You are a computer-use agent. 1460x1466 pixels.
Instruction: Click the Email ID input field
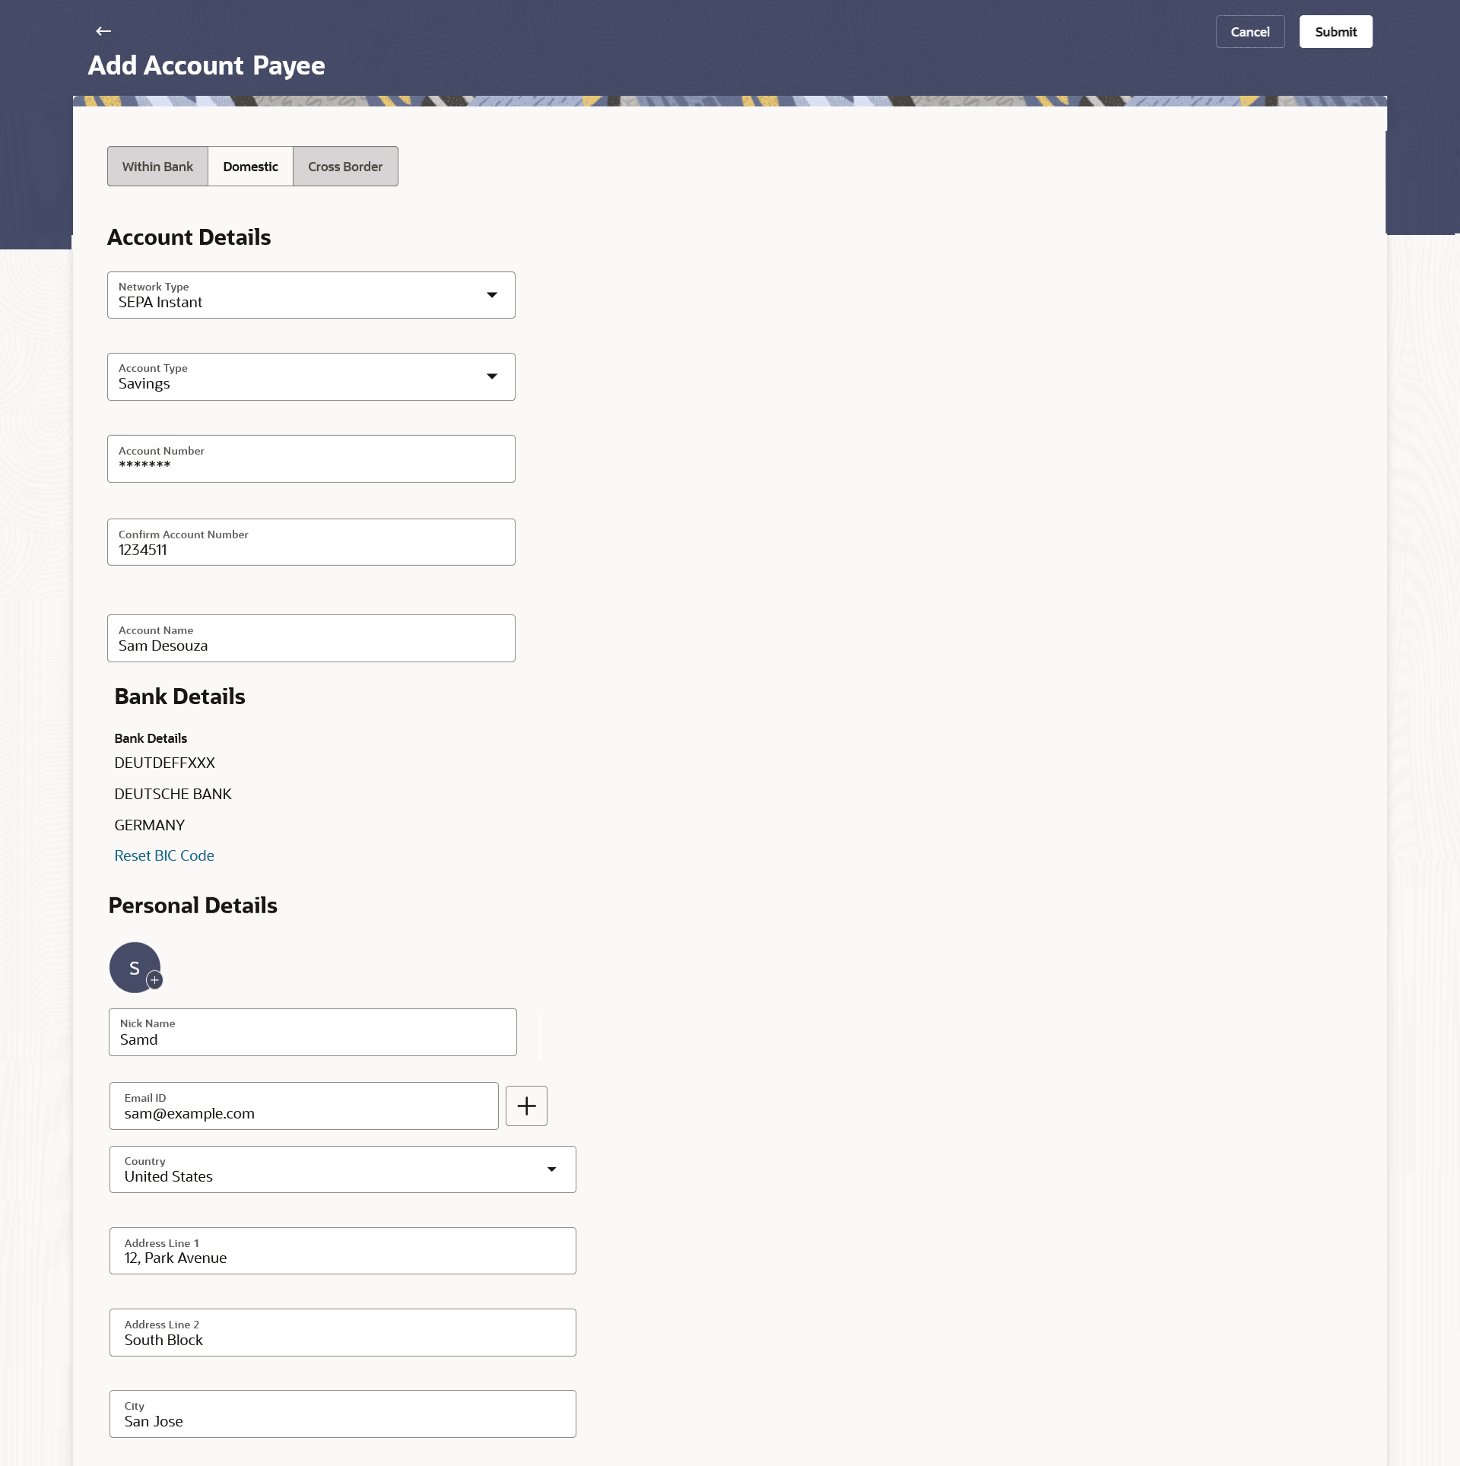[303, 1106]
